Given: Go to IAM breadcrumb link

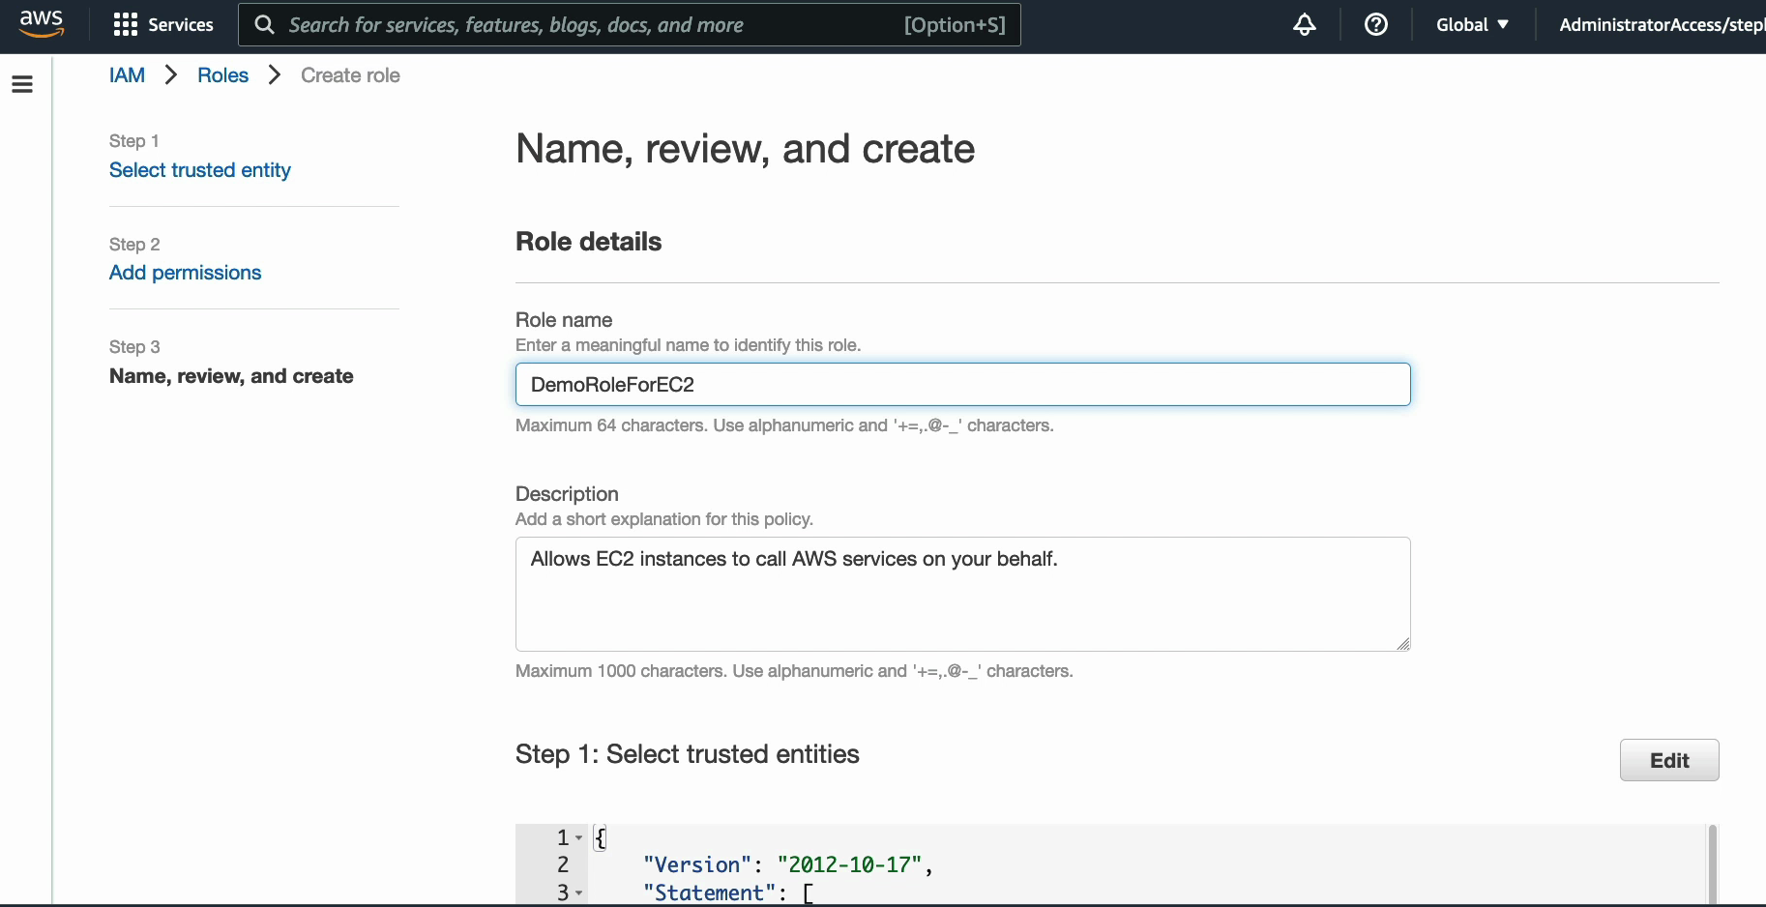Looking at the screenshot, I should point(127,75).
